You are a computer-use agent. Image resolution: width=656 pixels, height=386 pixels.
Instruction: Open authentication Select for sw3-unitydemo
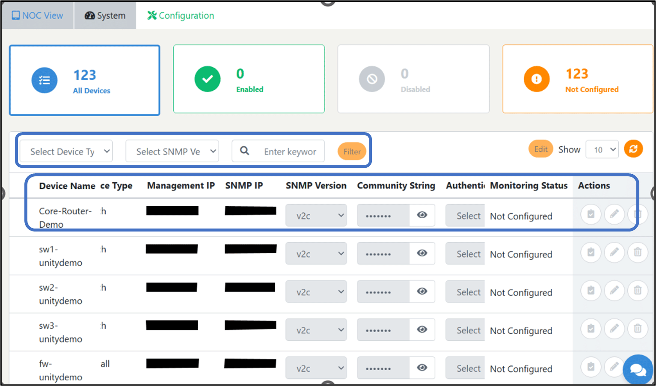click(x=465, y=330)
